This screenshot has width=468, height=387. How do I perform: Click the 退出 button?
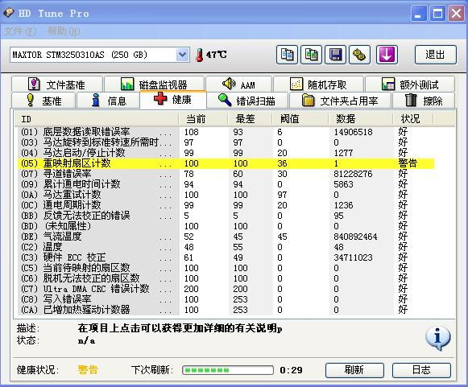click(x=435, y=55)
